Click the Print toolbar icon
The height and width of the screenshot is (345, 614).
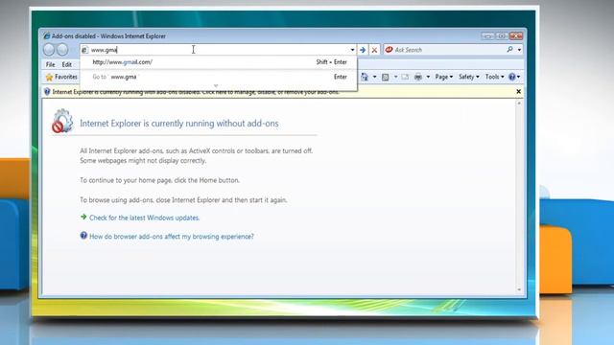coord(418,77)
